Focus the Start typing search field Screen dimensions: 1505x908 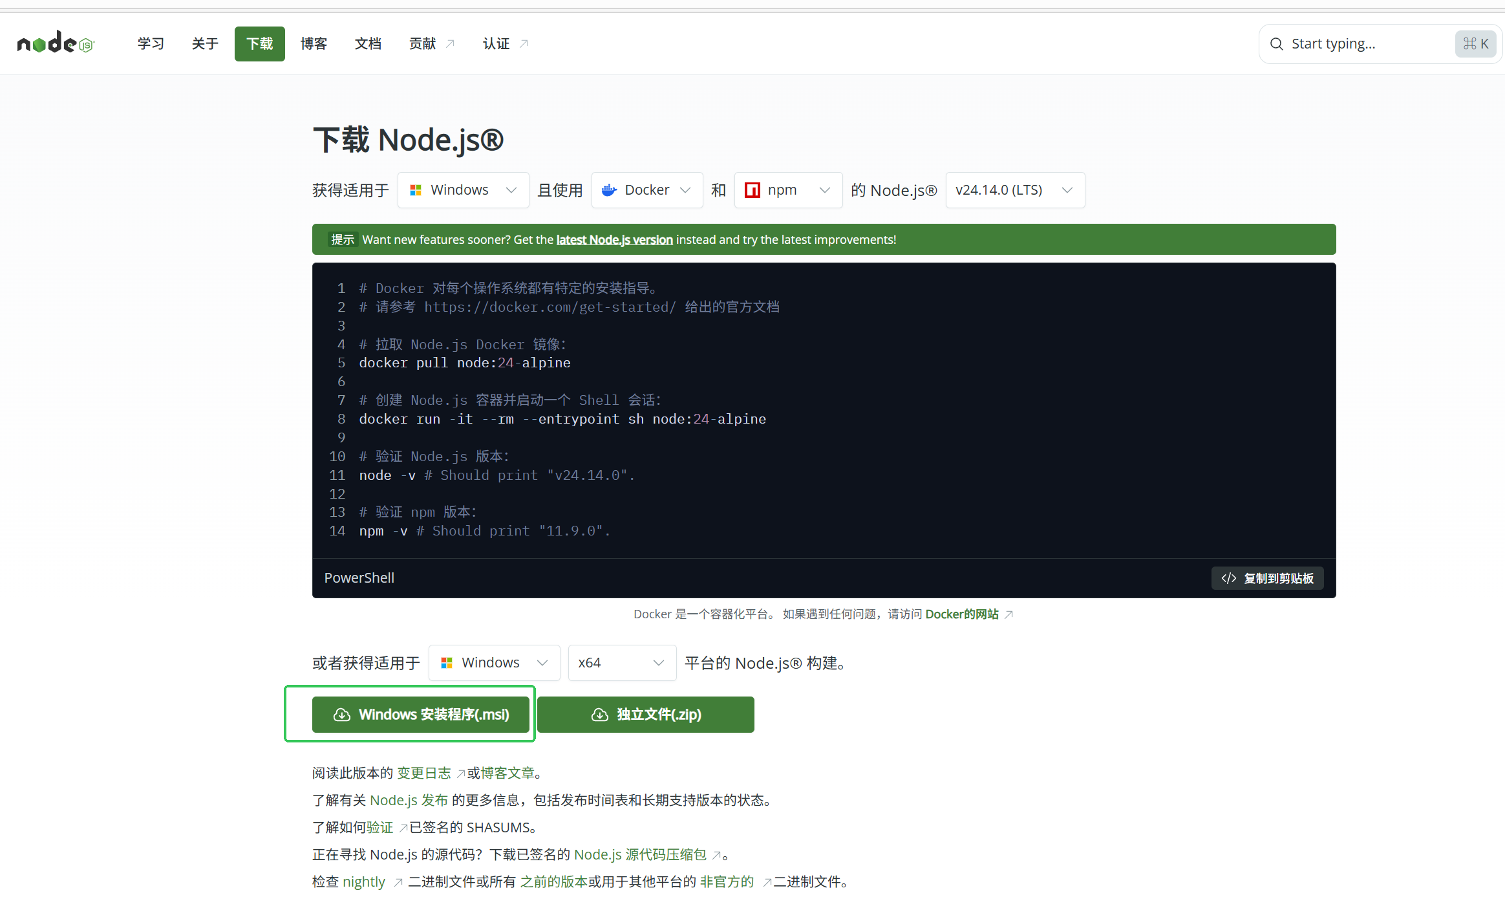point(1364,44)
